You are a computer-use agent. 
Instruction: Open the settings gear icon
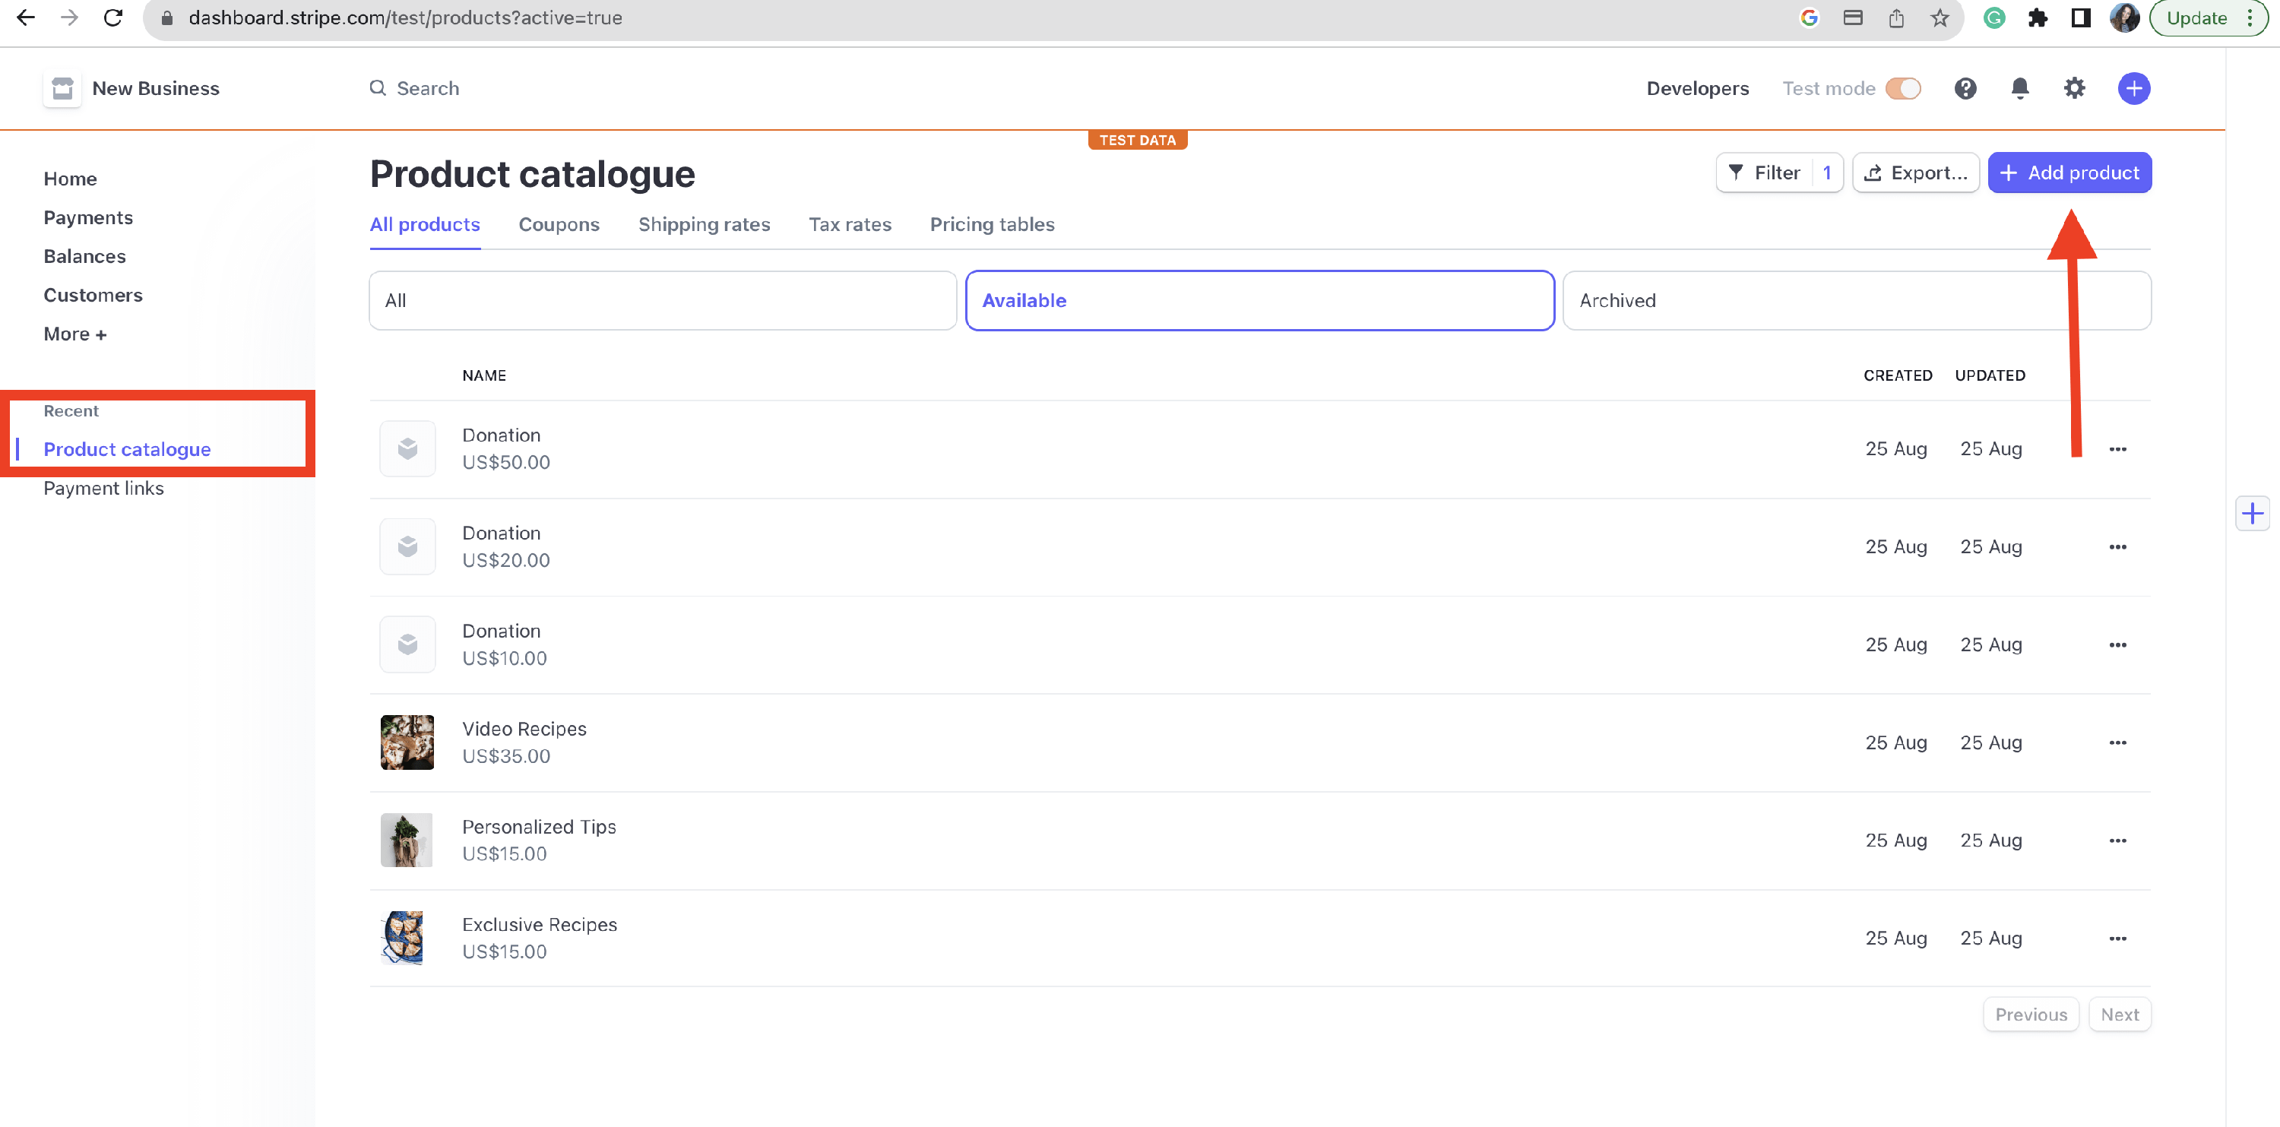point(2075,88)
